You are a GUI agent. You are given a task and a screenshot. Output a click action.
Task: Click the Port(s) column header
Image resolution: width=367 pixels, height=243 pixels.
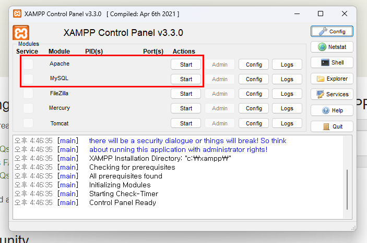click(153, 52)
